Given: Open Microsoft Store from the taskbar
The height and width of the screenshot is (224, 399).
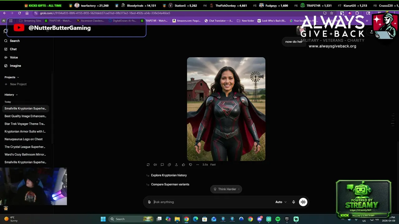Looking at the screenshot, I should pyautogui.click(x=204, y=219).
